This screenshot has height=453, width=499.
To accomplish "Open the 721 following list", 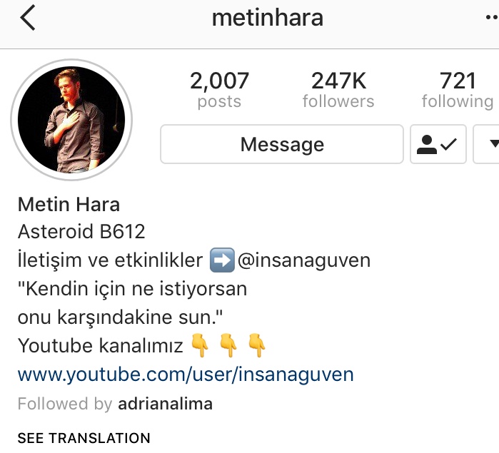I will [458, 89].
